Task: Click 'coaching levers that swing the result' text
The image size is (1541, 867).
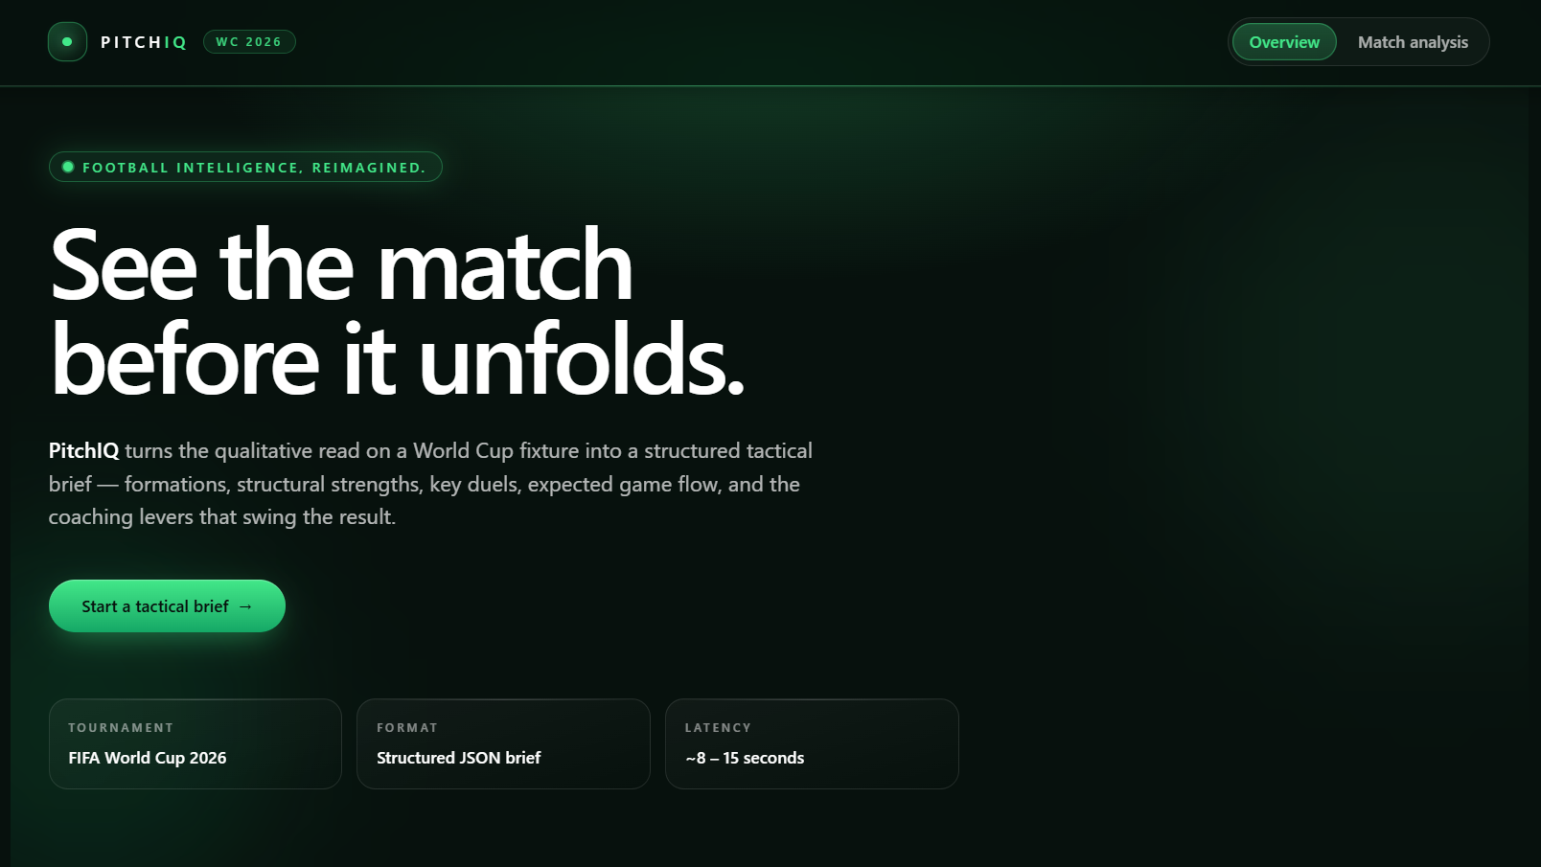Action: pos(222,516)
